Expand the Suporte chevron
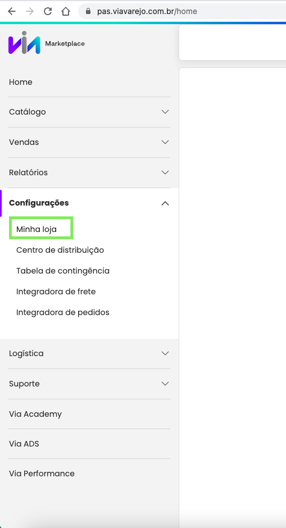 pos(165,384)
